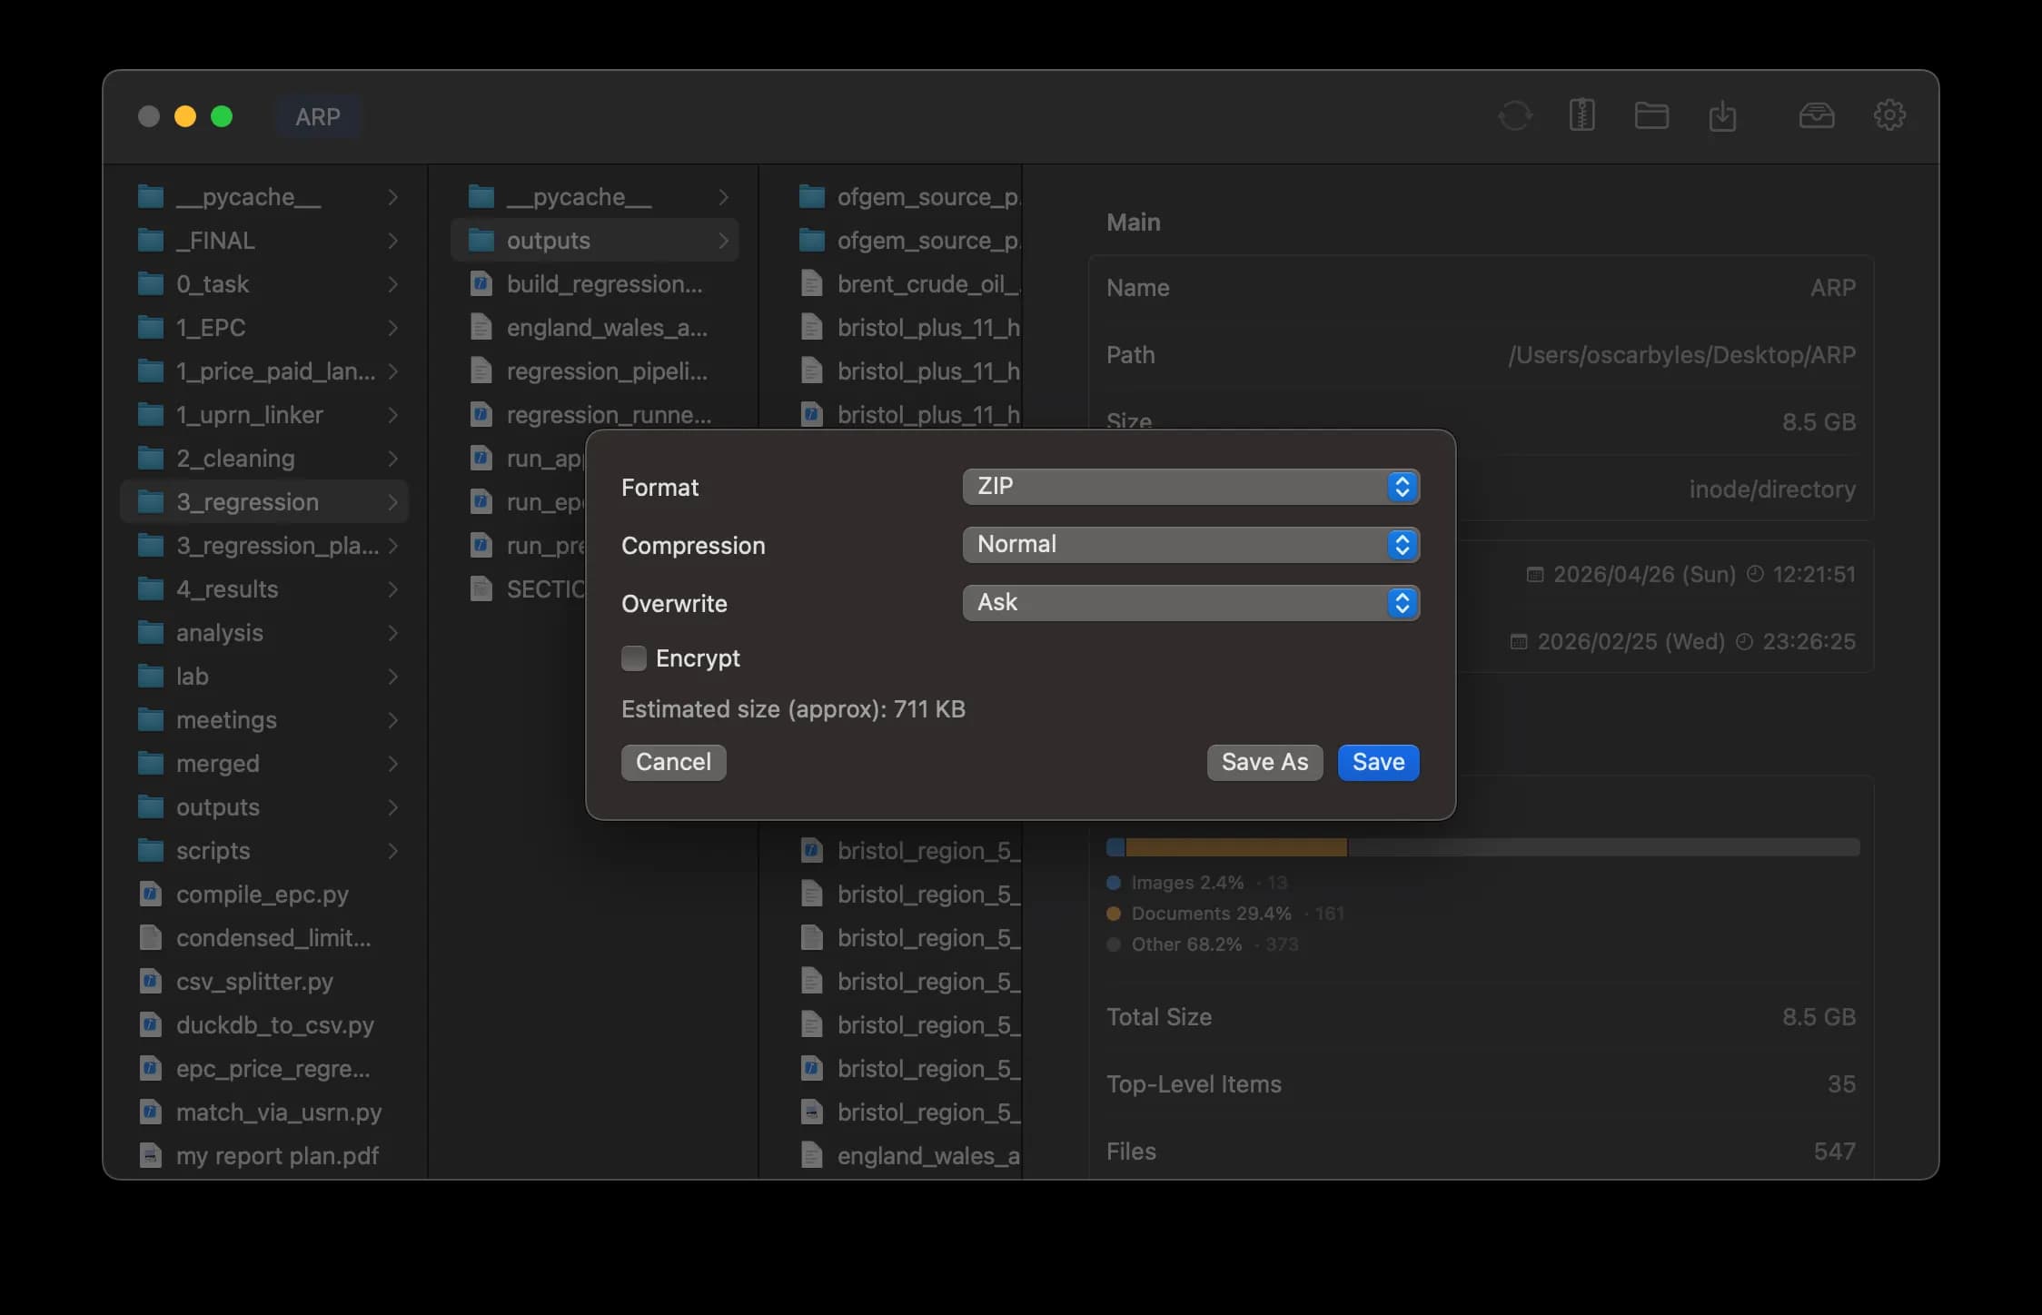Open the Overwrite Ask dropdown
This screenshot has height=1315, width=2042.
[1191, 603]
